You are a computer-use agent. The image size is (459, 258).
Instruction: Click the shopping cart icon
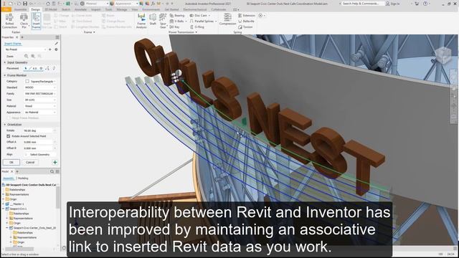pyautogui.click(x=417, y=4)
